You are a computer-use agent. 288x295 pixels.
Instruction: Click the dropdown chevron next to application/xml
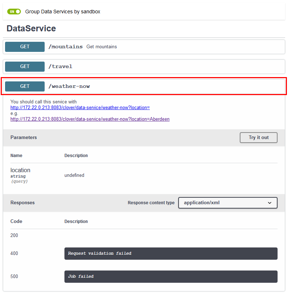coord(270,203)
